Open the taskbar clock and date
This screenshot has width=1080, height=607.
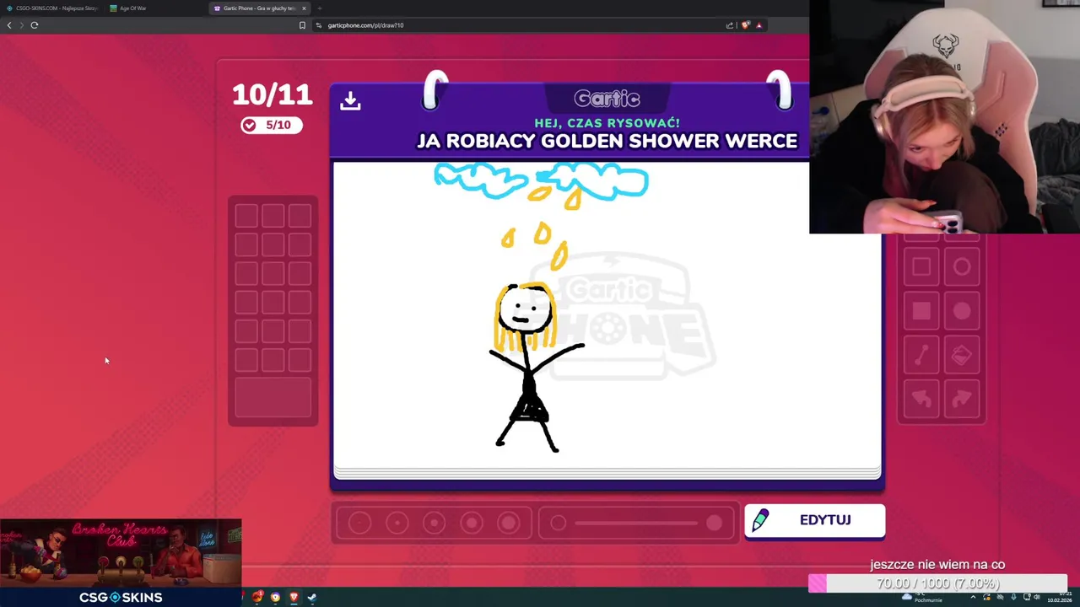[1061, 598]
